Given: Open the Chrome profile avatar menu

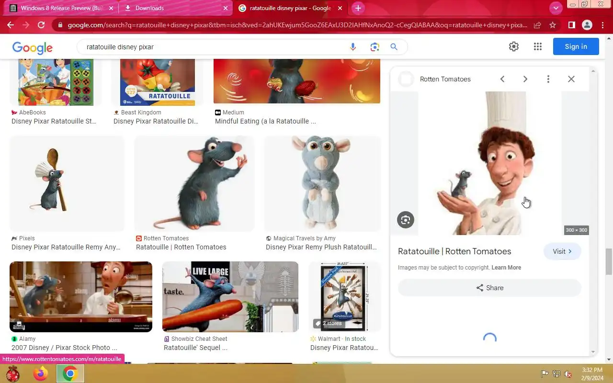Looking at the screenshot, I should tap(587, 25).
